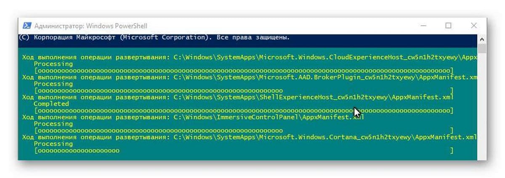The width and height of the screenshot is (505, 178).
Task: Click the vertical scrollbar thumb
Action: coord(482,49)
